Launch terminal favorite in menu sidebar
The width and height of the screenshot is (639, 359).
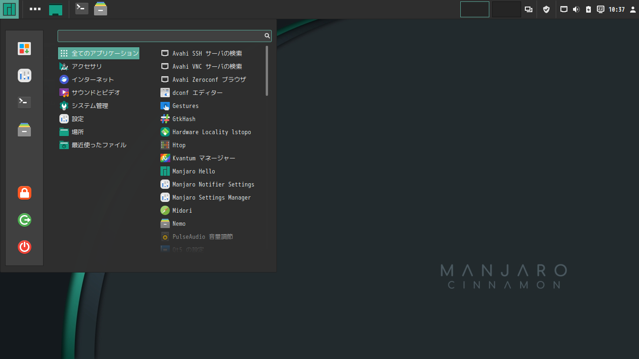(24, 102)
